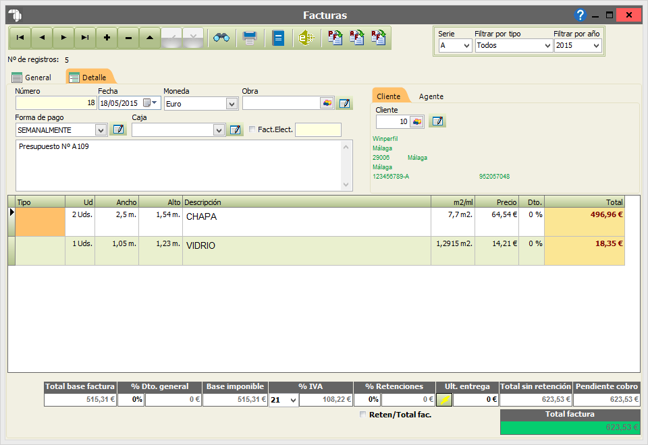Click the green Total factura amount
Image resolution: width=648 pixels, height=445 pixels.
tap(570, 427)
